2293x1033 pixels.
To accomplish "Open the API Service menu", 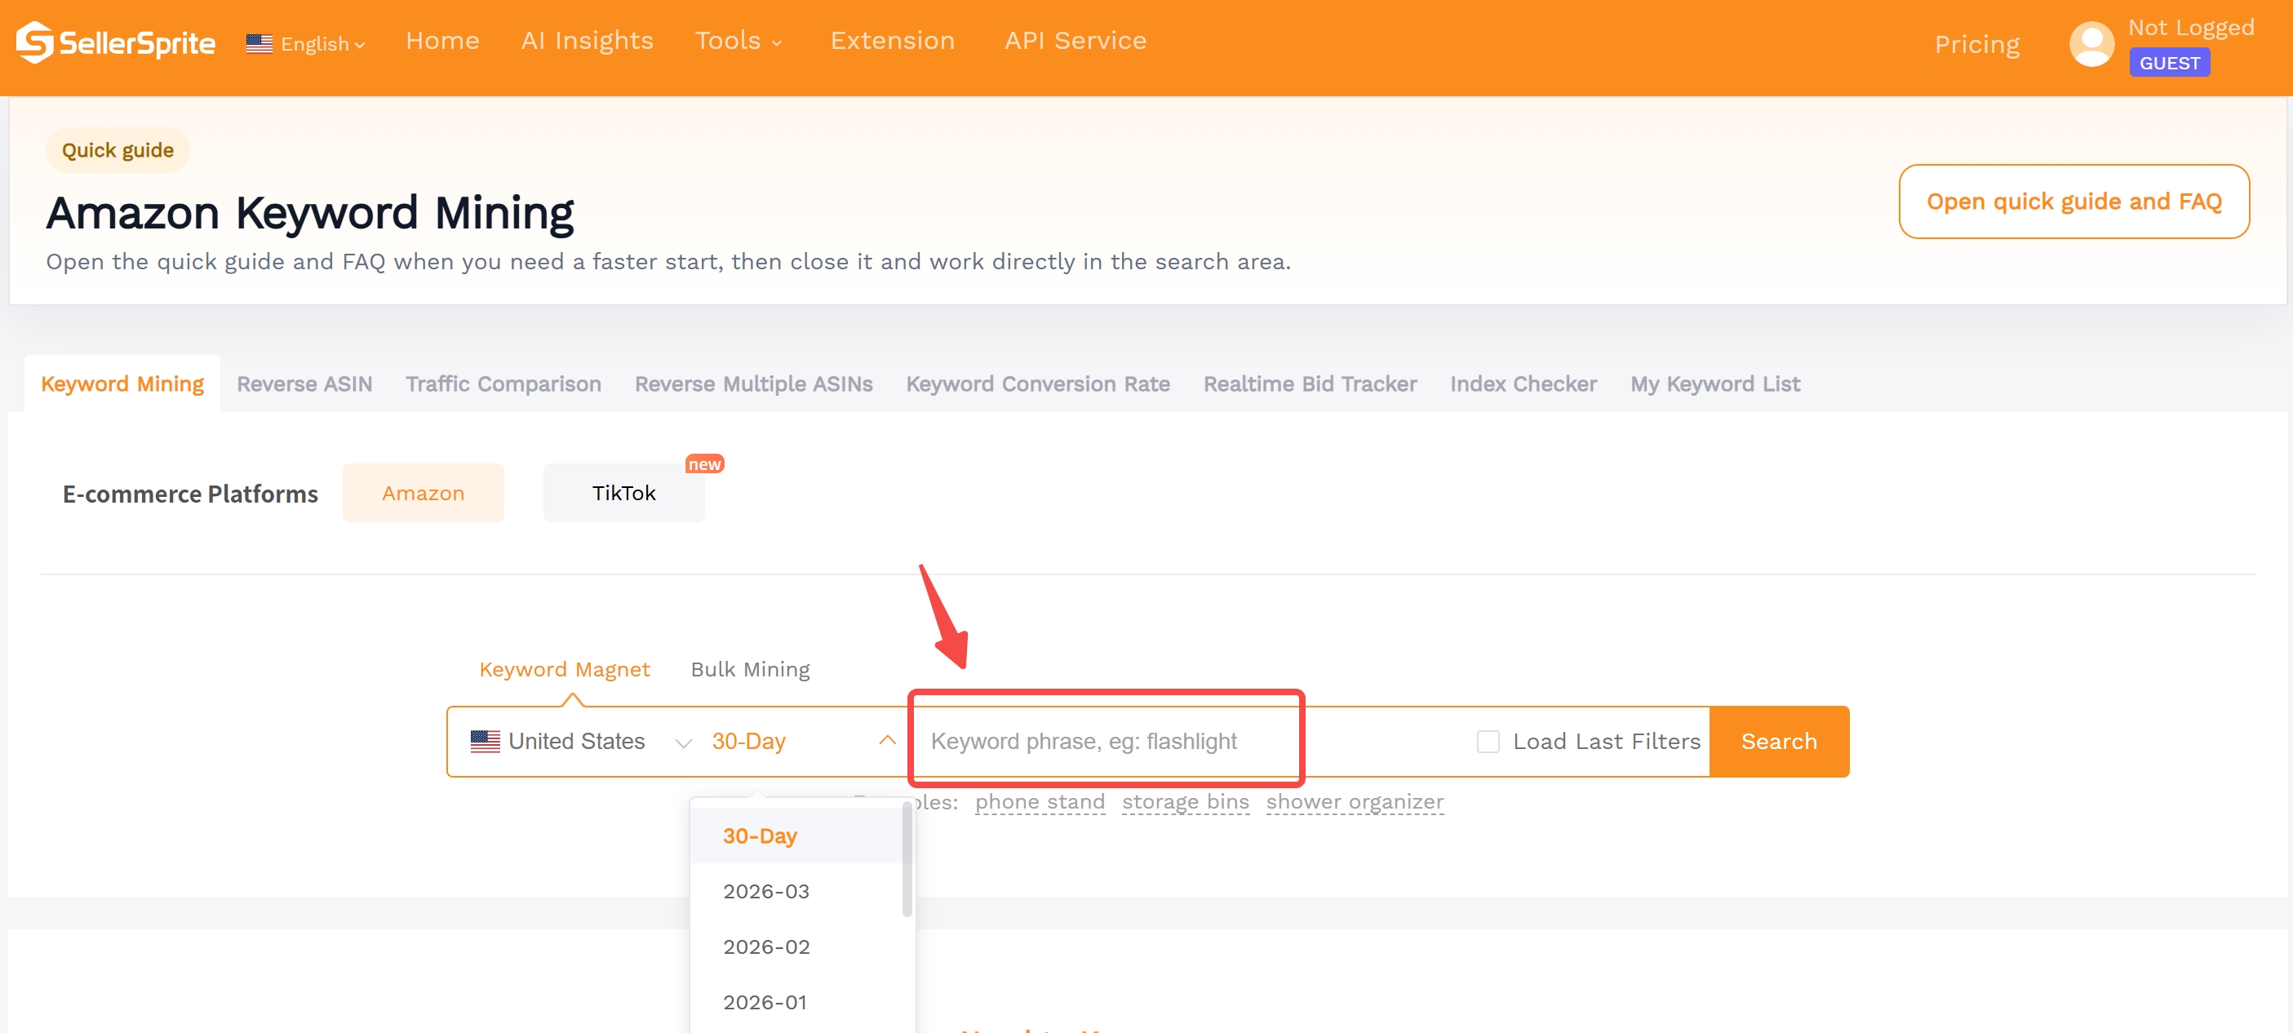I will pyautogui.click(x=1075, y=40).
